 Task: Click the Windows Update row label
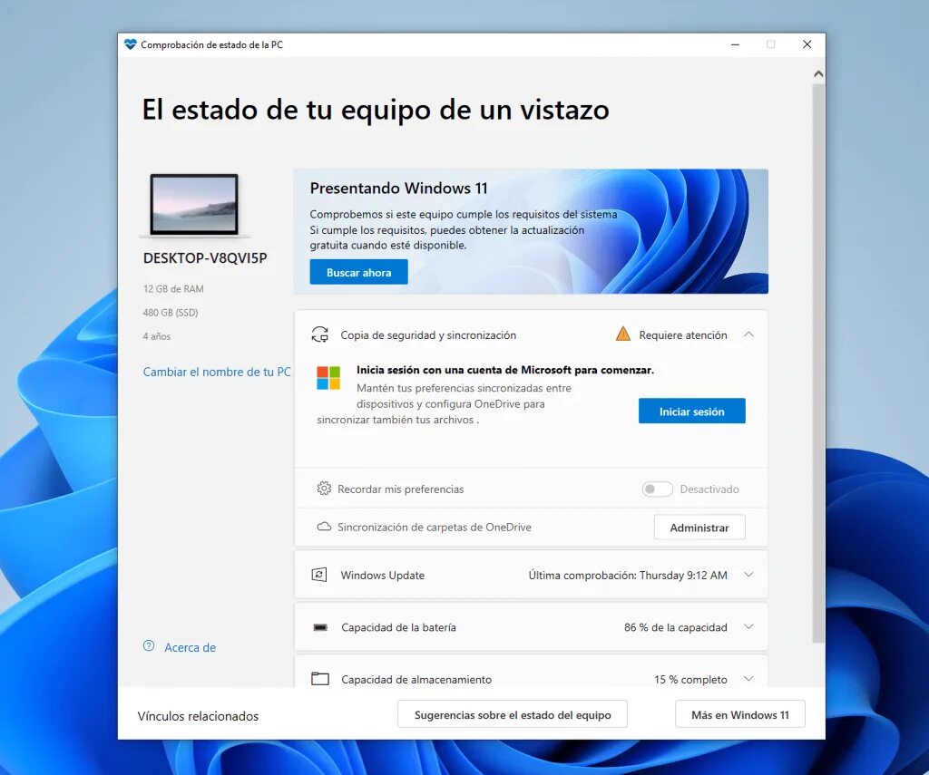point(382,575)
